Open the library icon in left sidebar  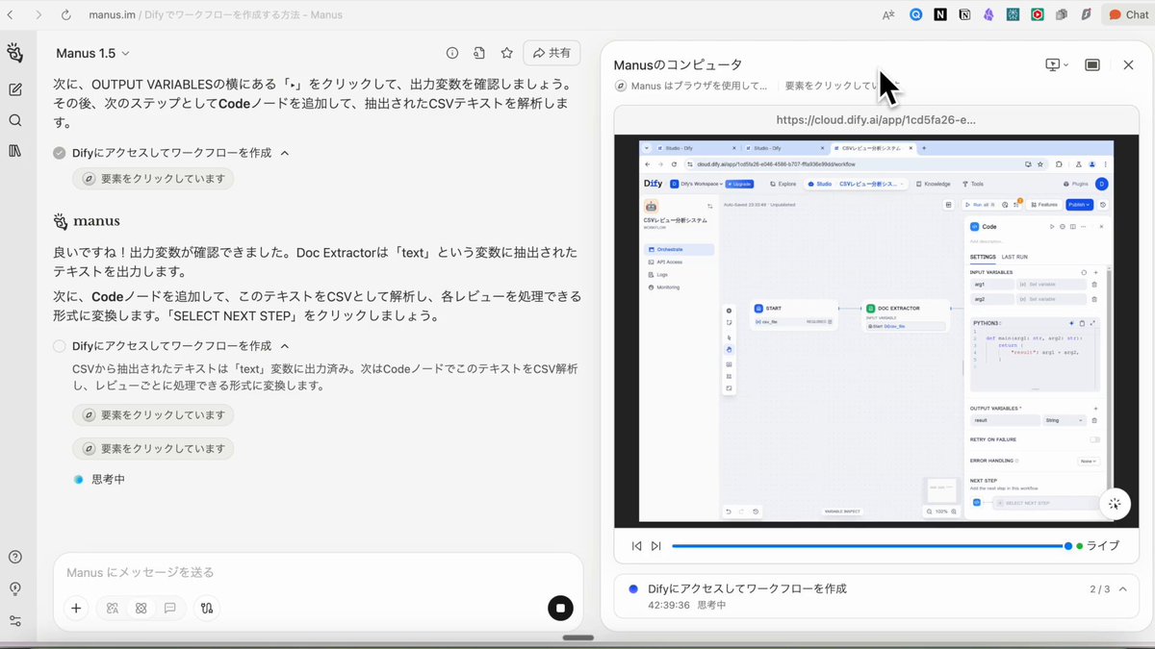click(15, 151)
